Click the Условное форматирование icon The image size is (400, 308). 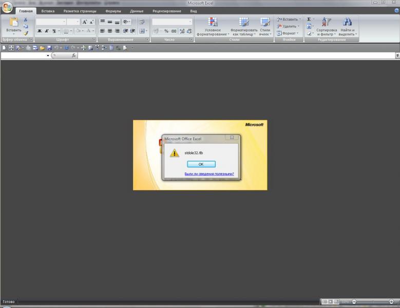click(x=213, y=22)
